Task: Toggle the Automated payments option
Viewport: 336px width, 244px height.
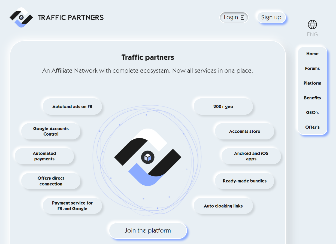Action: click(x=44, y=156)
